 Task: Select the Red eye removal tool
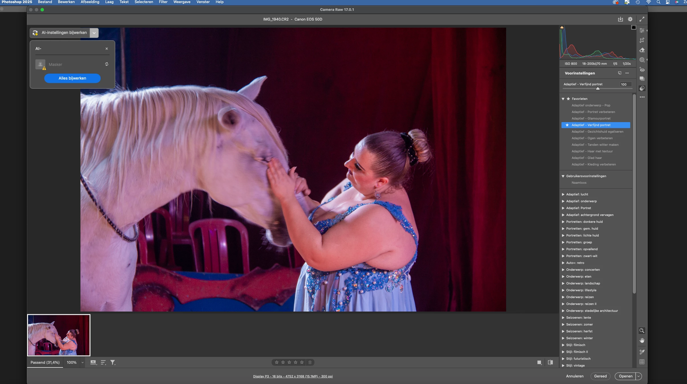point(642,70)
